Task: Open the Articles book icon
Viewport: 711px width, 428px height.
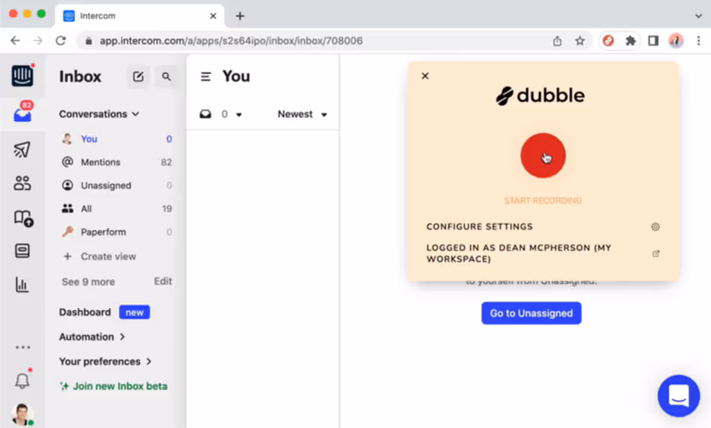Action: click(23, 218)
